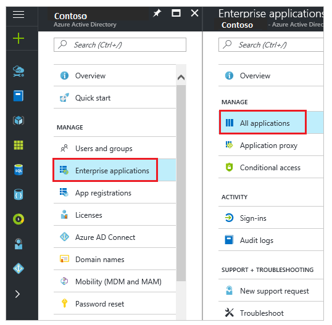This screenshot has height=325, width=332.
Task: Open the SQL databases sidebar icon
Action: tap(19, 170)
